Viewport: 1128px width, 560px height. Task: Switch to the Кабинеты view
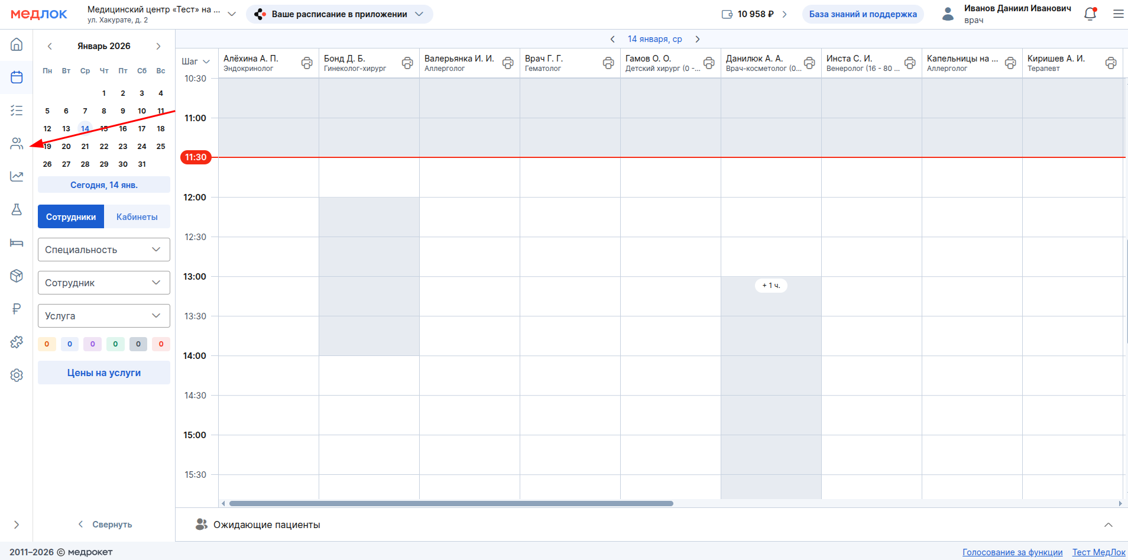137,217
